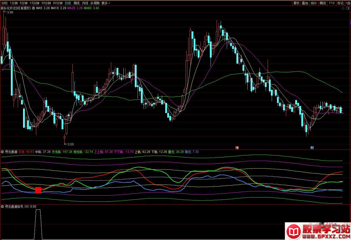Viewport: 351px width, 240px height.
Task: Switch to 60分钟 period tab
Action: point(58,3)
